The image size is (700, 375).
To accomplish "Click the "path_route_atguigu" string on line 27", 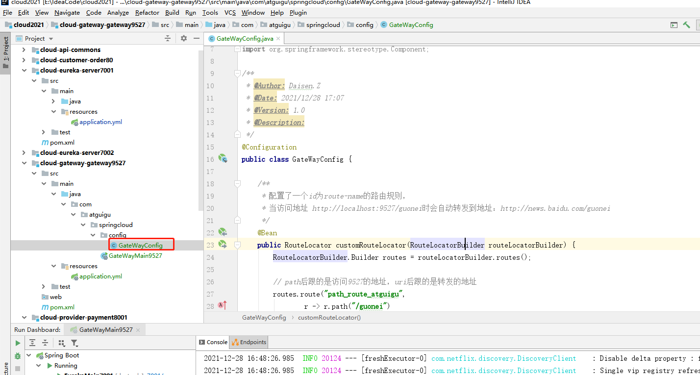I will pos(362,294).
